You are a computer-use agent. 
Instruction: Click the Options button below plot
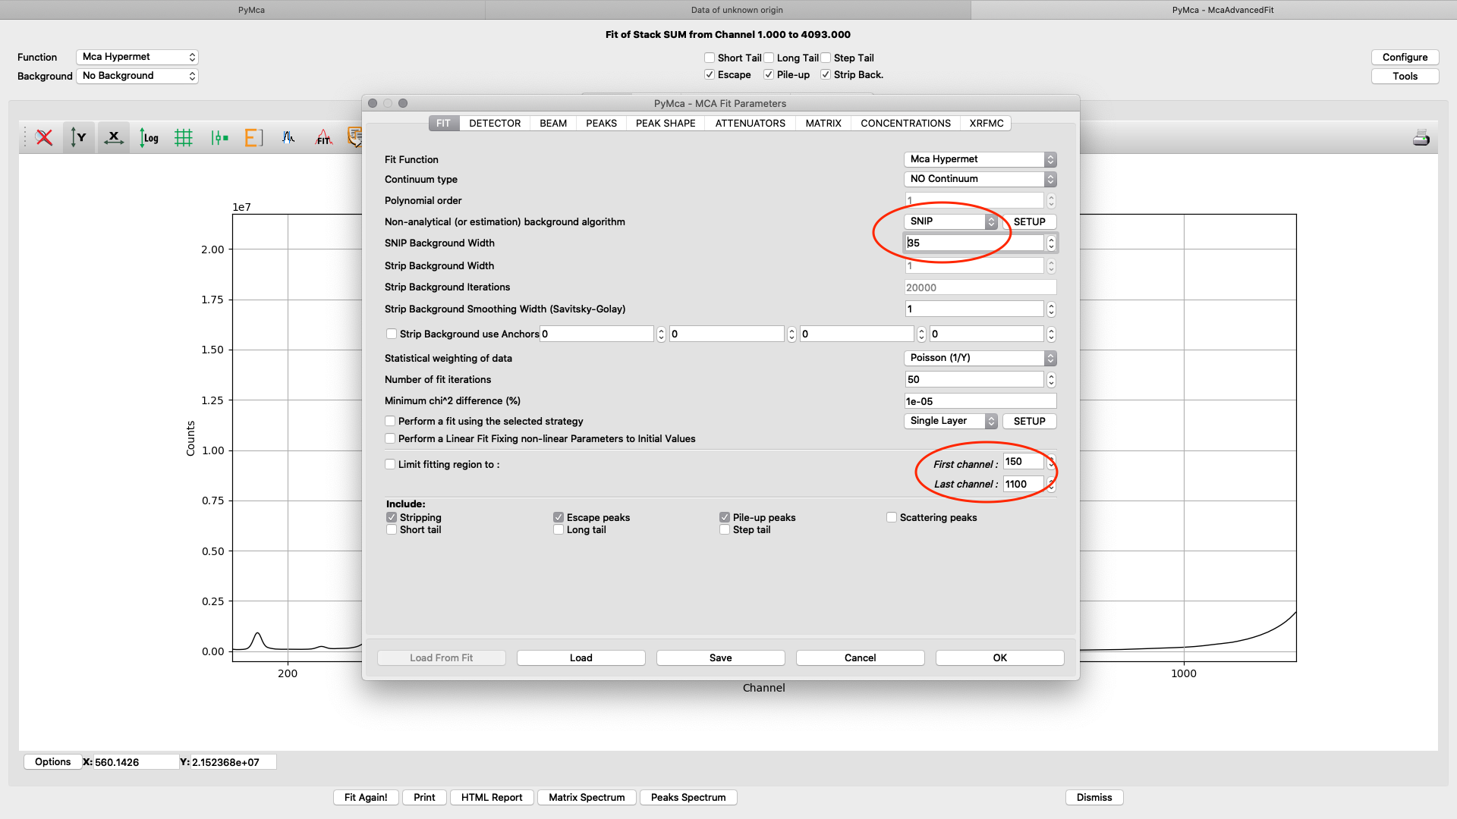coord(52,761)
